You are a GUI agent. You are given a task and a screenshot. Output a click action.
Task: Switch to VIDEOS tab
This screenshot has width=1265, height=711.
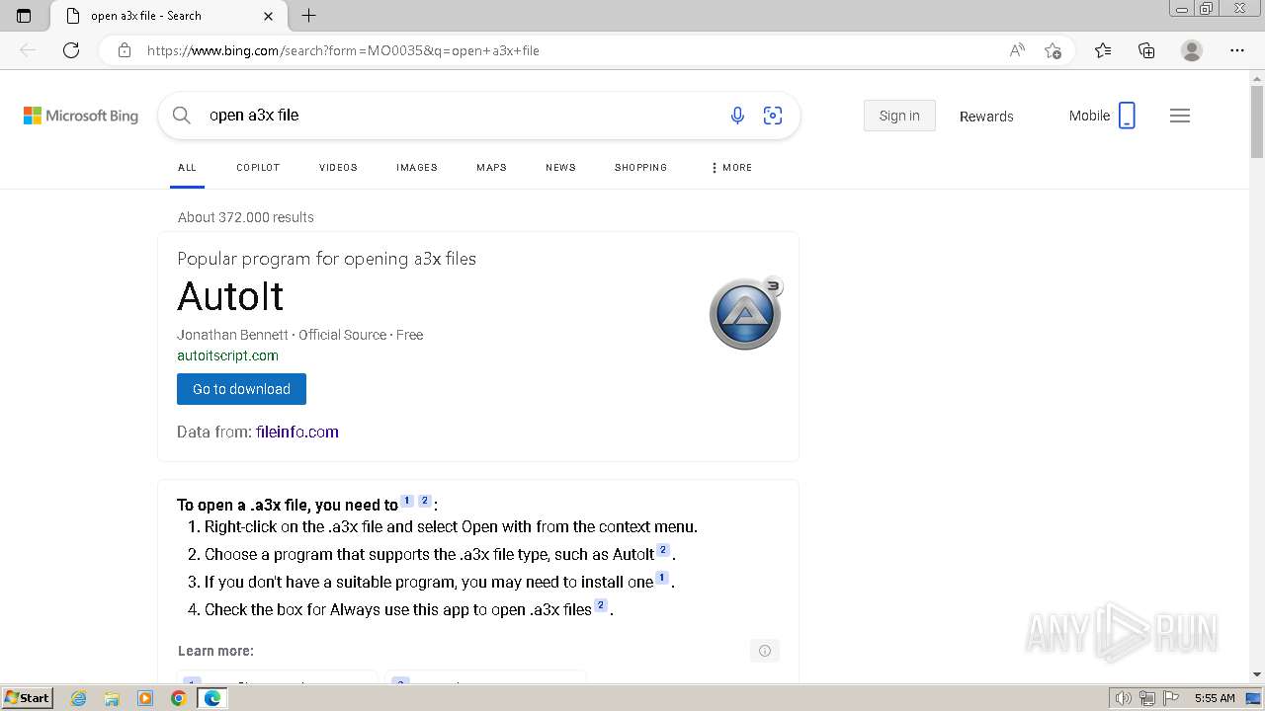[338, 168]
